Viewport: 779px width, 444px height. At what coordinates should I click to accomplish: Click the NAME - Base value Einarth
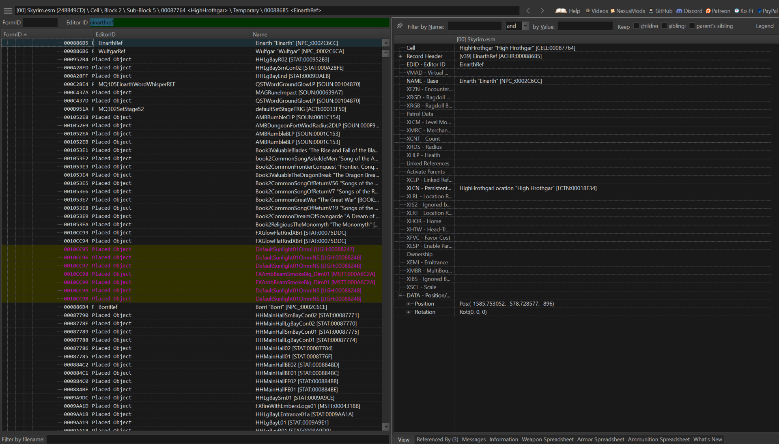[500, 81]
